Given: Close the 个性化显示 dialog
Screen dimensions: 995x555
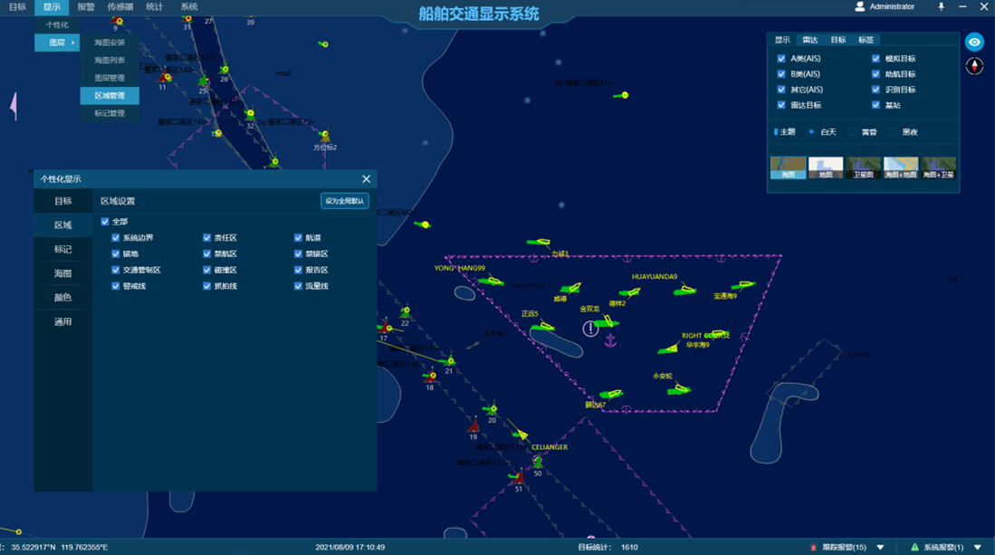Looking at the screenshot, I should [366, 179].
